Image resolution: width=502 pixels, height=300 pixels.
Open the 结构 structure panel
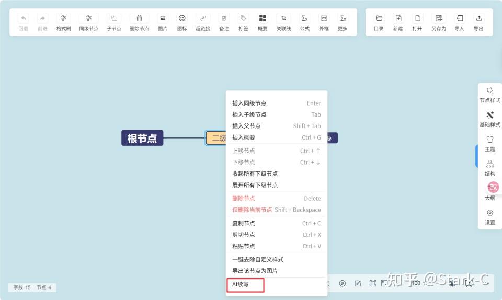pyautogui.click(x=490, y=167)
